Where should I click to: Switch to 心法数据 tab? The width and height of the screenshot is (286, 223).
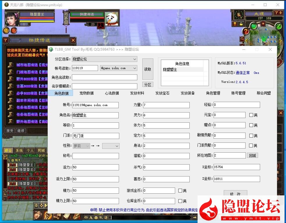click(112, 93)
